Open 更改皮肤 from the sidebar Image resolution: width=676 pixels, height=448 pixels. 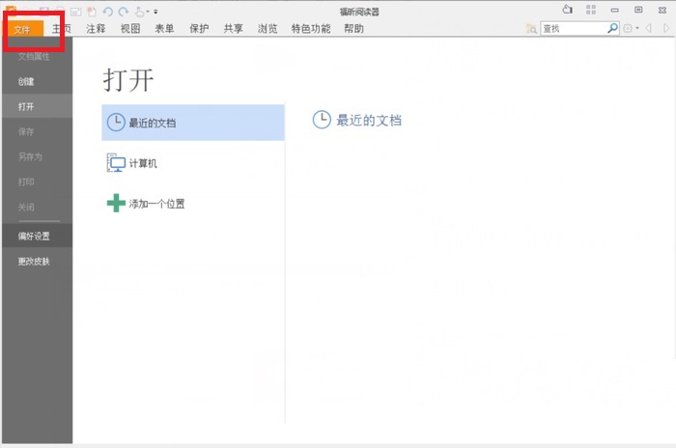37,262
